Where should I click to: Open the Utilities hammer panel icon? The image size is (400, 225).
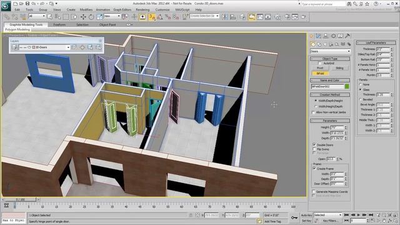pos(347,36)
